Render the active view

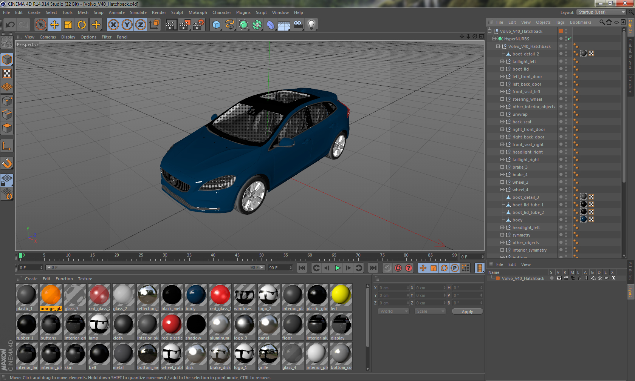pyautogui.click(x=171, y=25)
